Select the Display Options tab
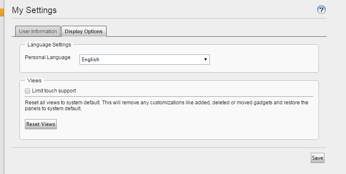The height and width of the screenshot is (174, 346). click(84, 32)
